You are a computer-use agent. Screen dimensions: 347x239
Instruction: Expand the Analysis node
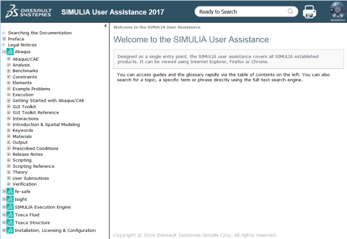[x=9, y=65]
